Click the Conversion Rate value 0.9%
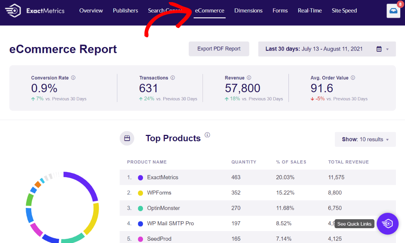 pos(44,88)
